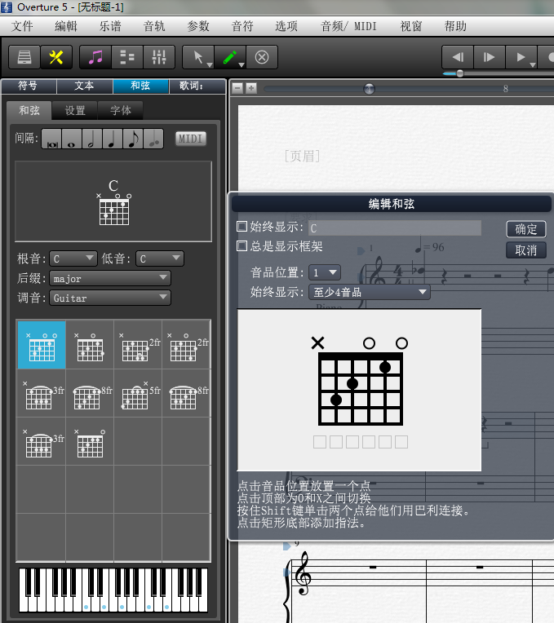The image size is (554, 623).
Task: Toggle the 总是显示框架 checkbox
Action: pos(242,245)
